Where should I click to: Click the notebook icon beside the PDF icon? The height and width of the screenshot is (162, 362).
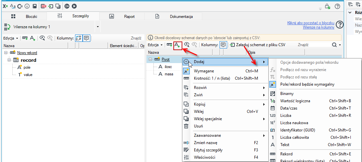pyautogui.click(x=35, y=6)
